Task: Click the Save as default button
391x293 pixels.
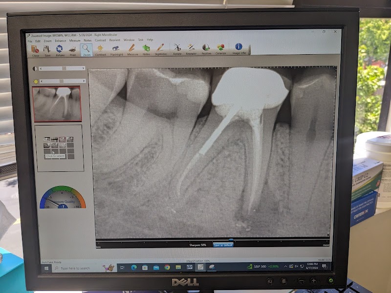Action: [x=223, y=245]
